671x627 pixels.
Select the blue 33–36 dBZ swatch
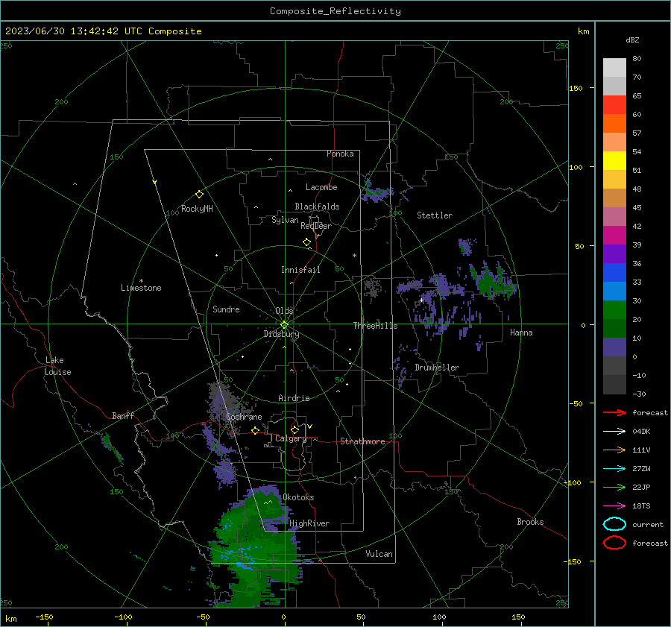point(614,272)
